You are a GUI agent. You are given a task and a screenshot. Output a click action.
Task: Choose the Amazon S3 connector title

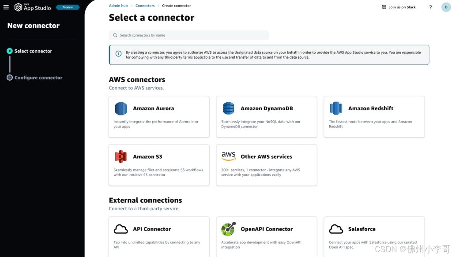tap(147, 156)
